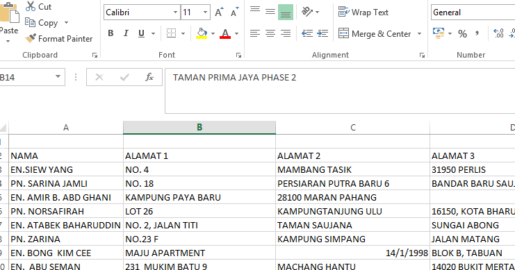The width and height of the screenshot is (515, 270).
Task: Open Alignment settings dialog launcher
Action: (422, 56)
